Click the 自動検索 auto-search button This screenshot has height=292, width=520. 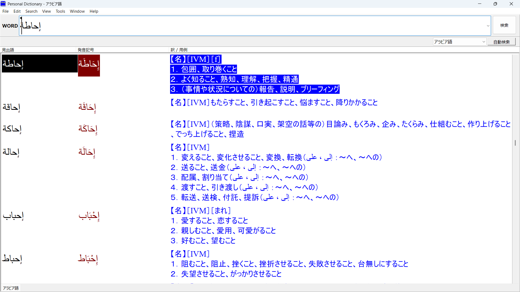(501, 42)
